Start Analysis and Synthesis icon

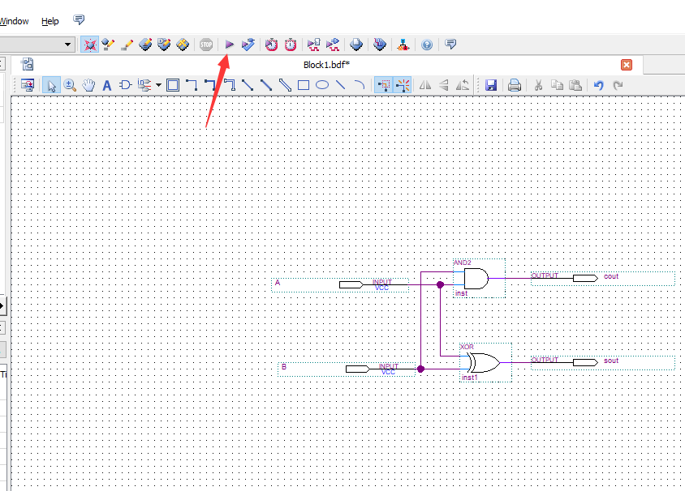(x=248, y=45)
